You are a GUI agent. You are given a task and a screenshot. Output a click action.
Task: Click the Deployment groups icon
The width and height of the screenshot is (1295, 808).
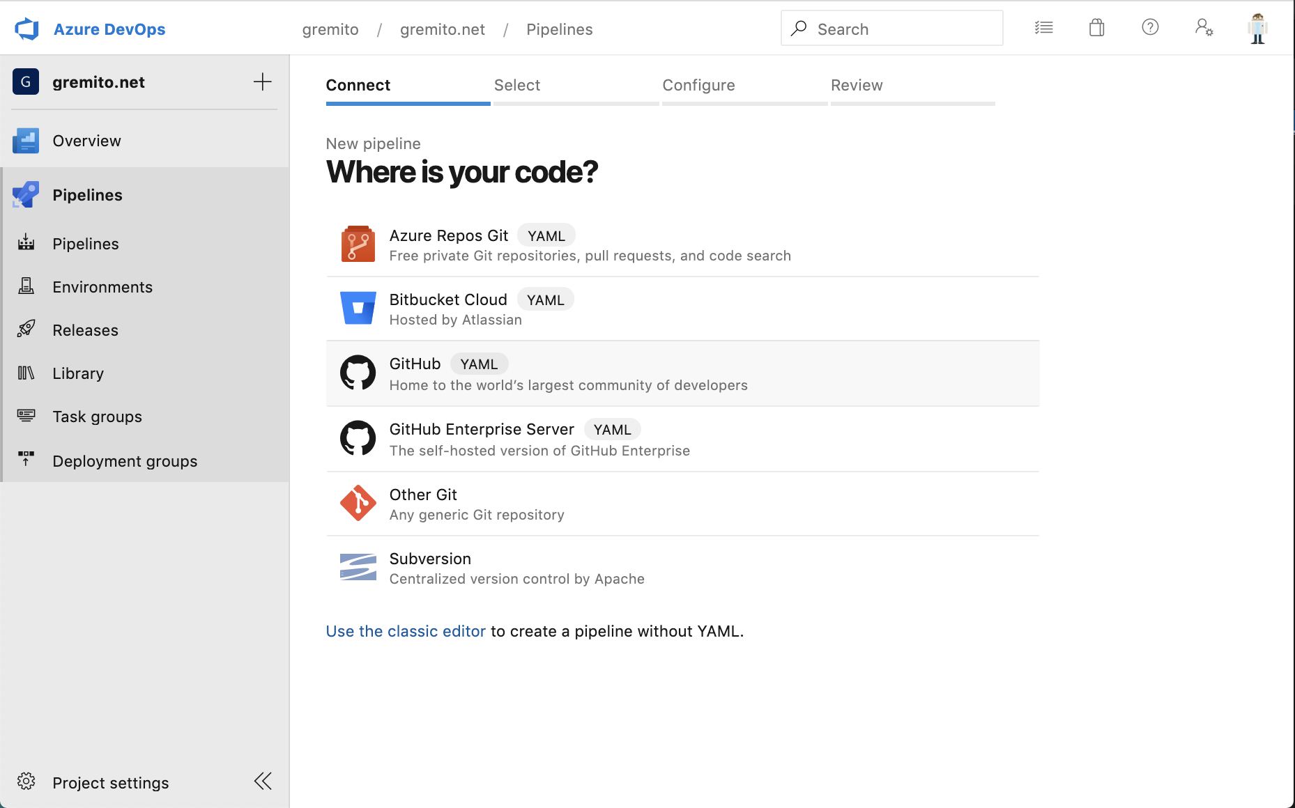pyautogui.click(x=26, y=459)
